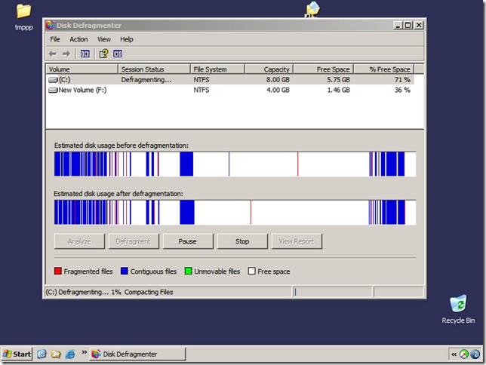
Task: Click the '4.00 GB' capacity cell
Action: pos(278,90)
